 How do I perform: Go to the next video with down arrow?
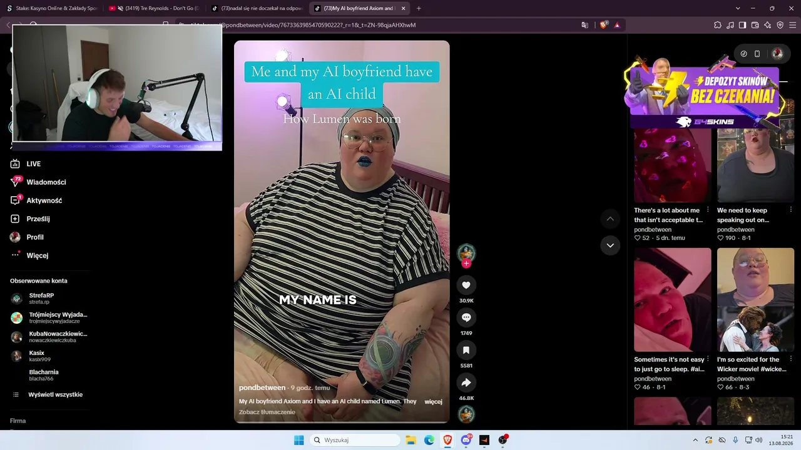click(x=610, y=245)
